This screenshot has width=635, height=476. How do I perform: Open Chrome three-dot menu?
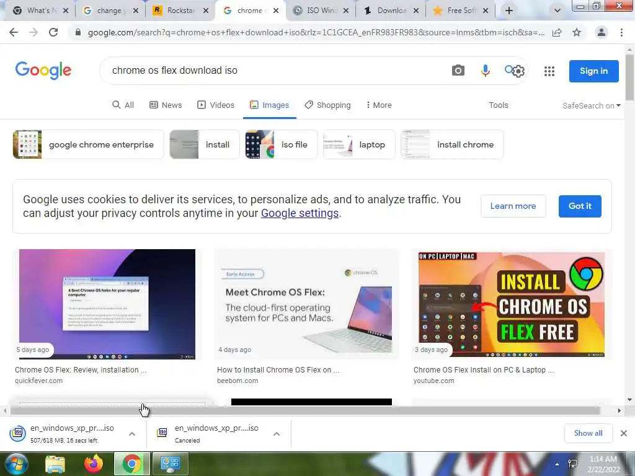point(621,33)
